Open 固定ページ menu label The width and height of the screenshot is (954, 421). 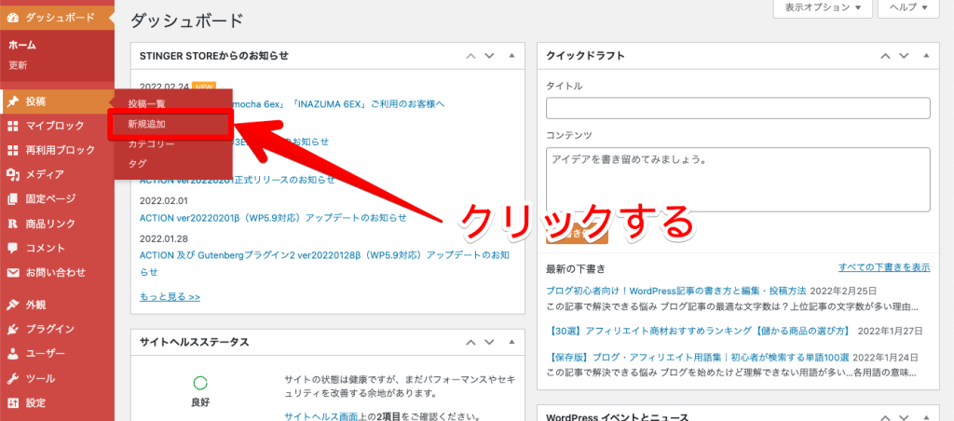(x=50, y=199)
